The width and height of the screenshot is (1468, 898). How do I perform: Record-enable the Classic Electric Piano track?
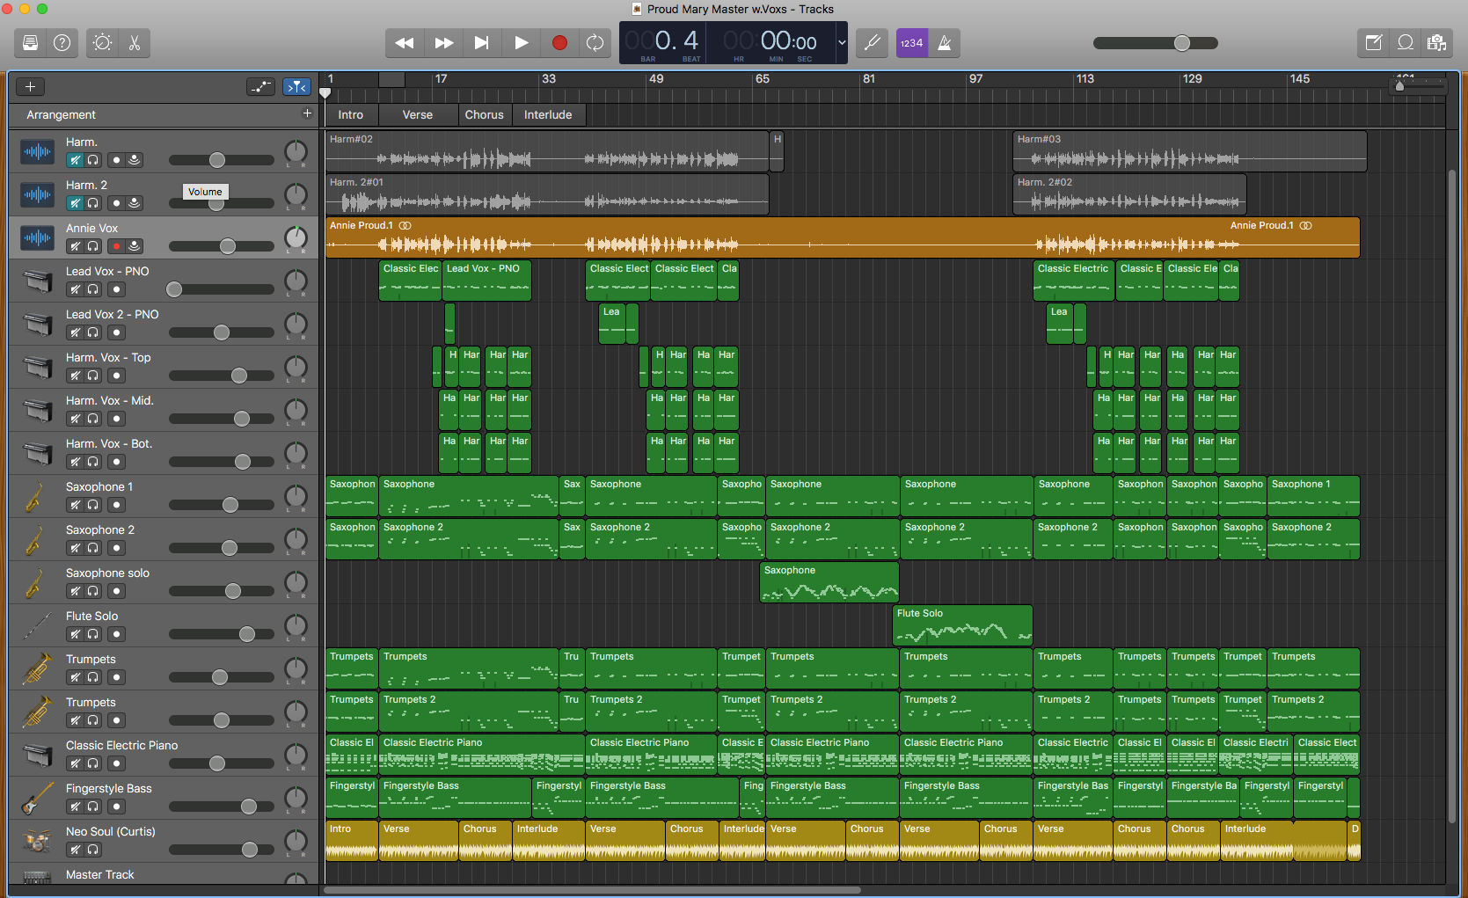(116, 763)
